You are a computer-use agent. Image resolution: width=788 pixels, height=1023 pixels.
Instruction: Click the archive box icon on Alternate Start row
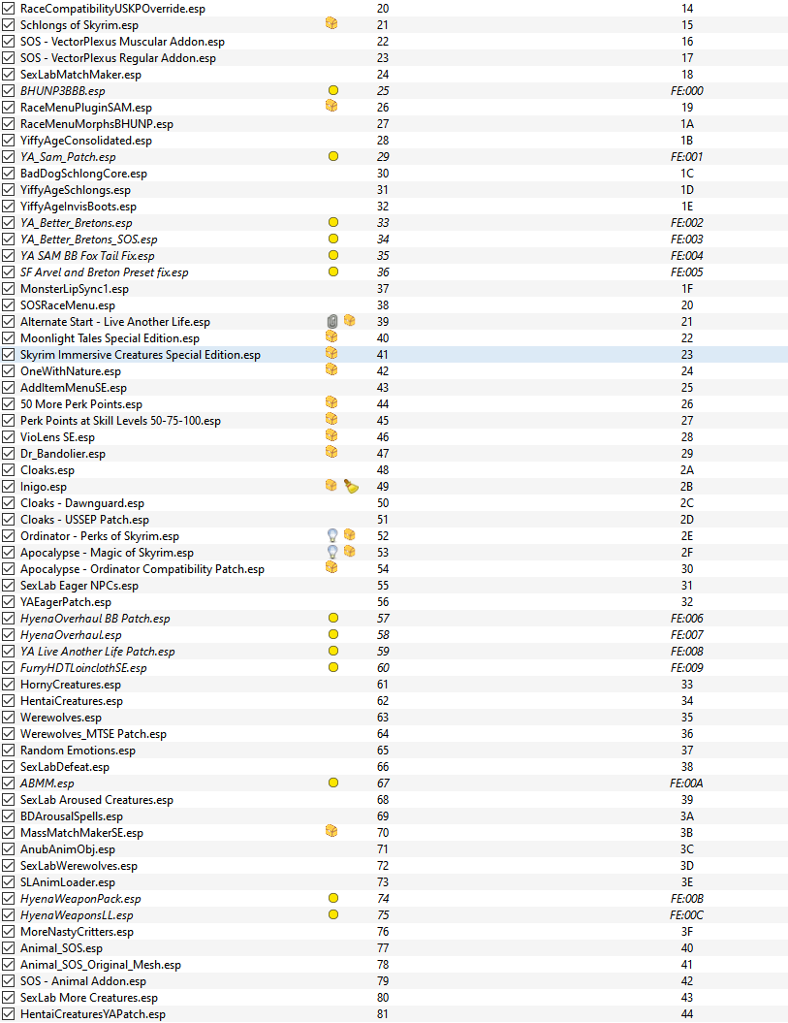tap(350, 321)
